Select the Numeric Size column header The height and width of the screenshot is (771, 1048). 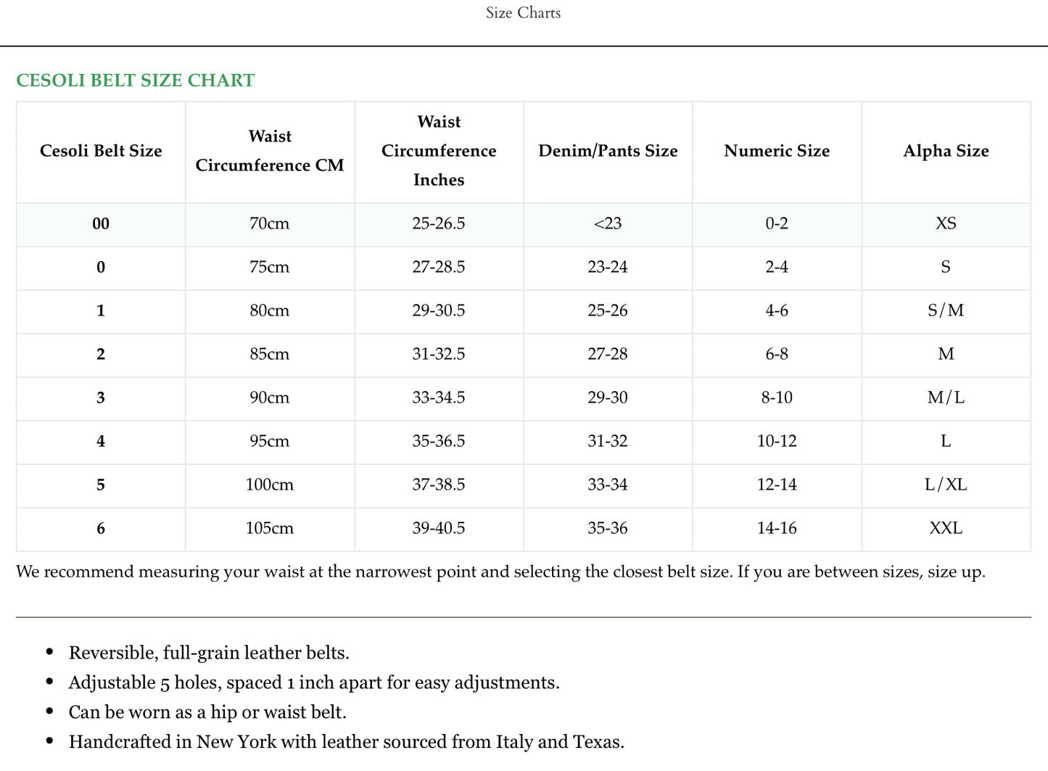pos(777,151)
